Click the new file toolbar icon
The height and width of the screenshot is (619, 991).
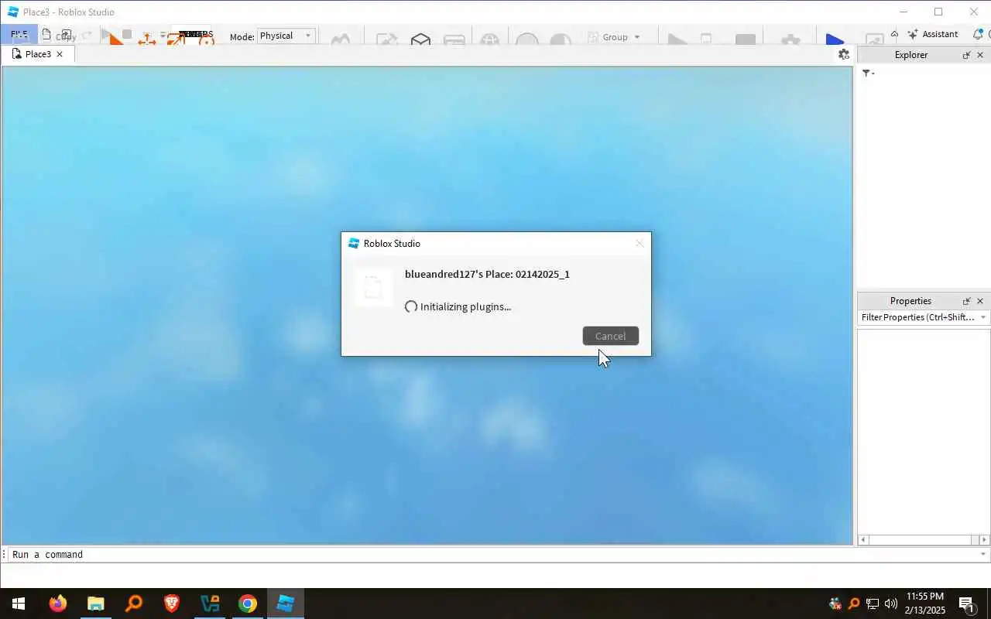(46, 35)
